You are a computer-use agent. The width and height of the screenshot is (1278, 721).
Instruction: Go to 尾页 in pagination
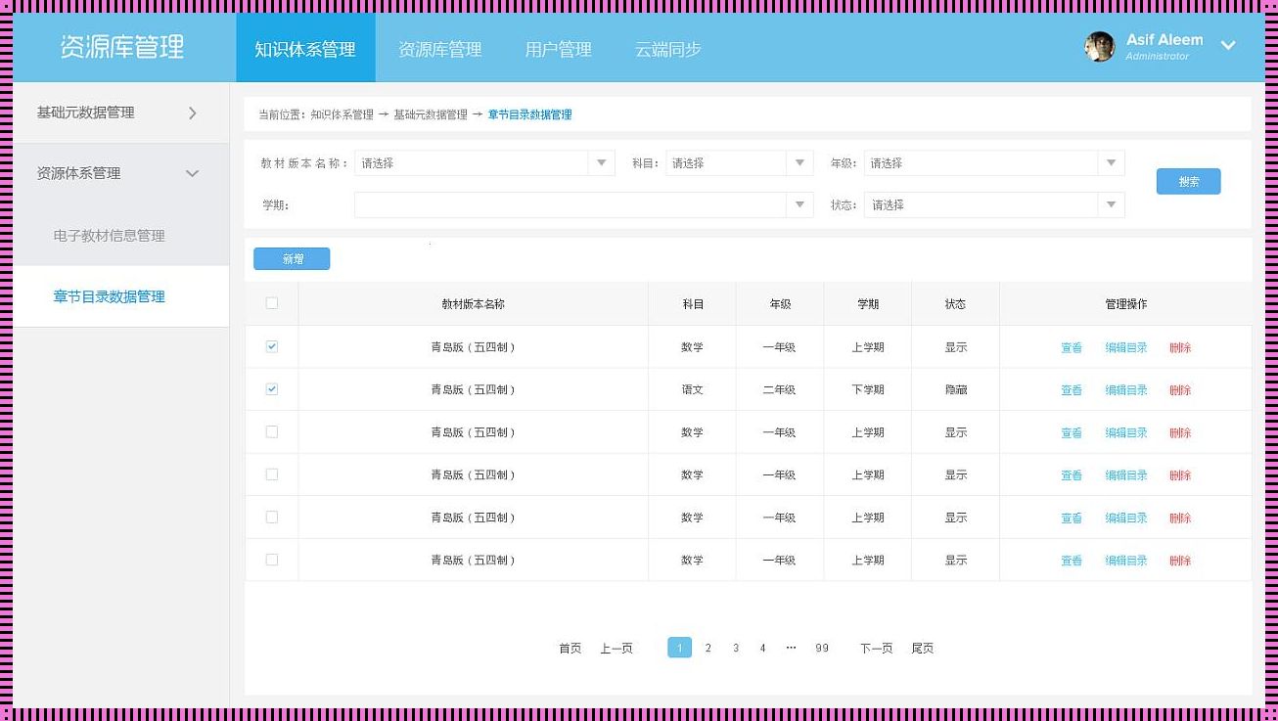click(x=923, y=648)
